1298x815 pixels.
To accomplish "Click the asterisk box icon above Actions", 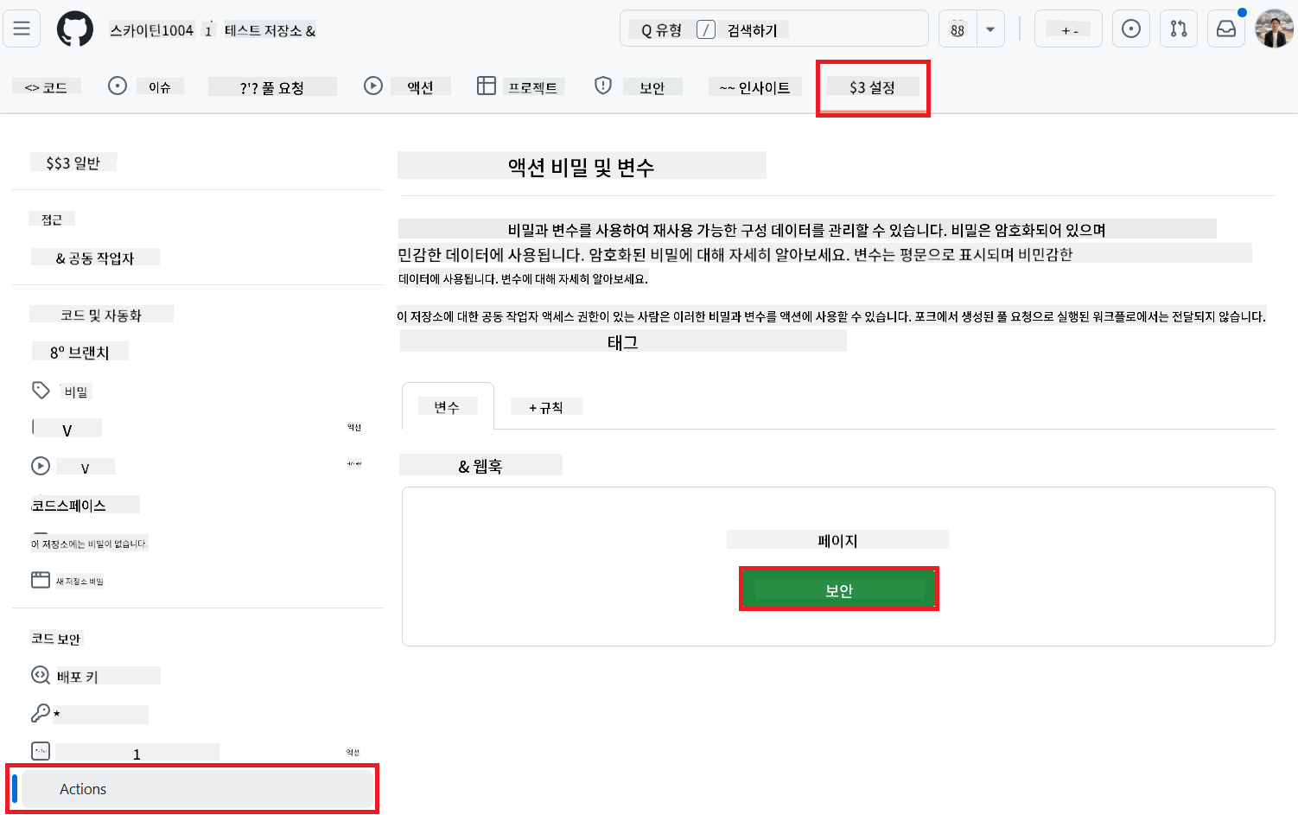I will (x=41, y=751).
